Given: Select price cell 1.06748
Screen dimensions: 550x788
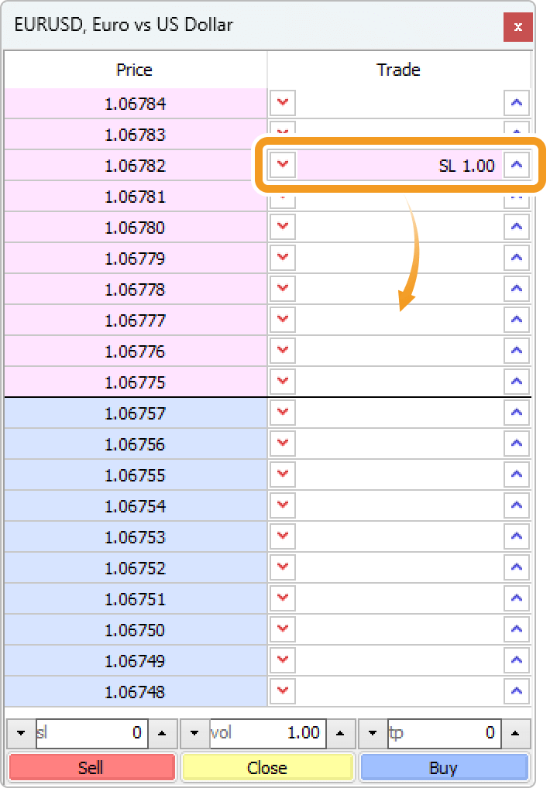Looking at the screenshot, I should point(136,692).
